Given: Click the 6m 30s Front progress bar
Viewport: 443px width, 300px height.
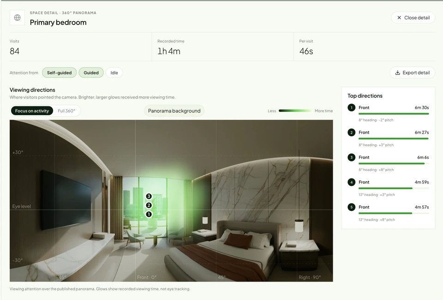Looking at the screenshot, I should (x=394, y=114).
